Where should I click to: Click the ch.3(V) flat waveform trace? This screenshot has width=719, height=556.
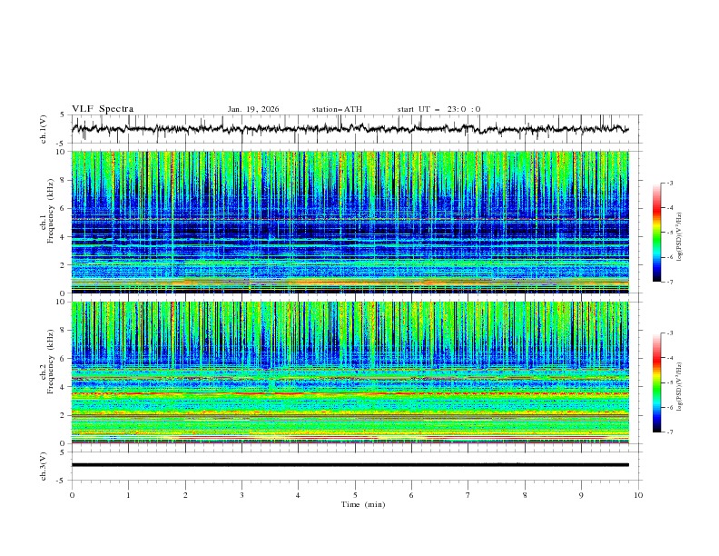click(350, 465)
